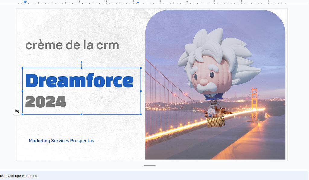Click the left indent marker on ruler

tap(25, 2)
